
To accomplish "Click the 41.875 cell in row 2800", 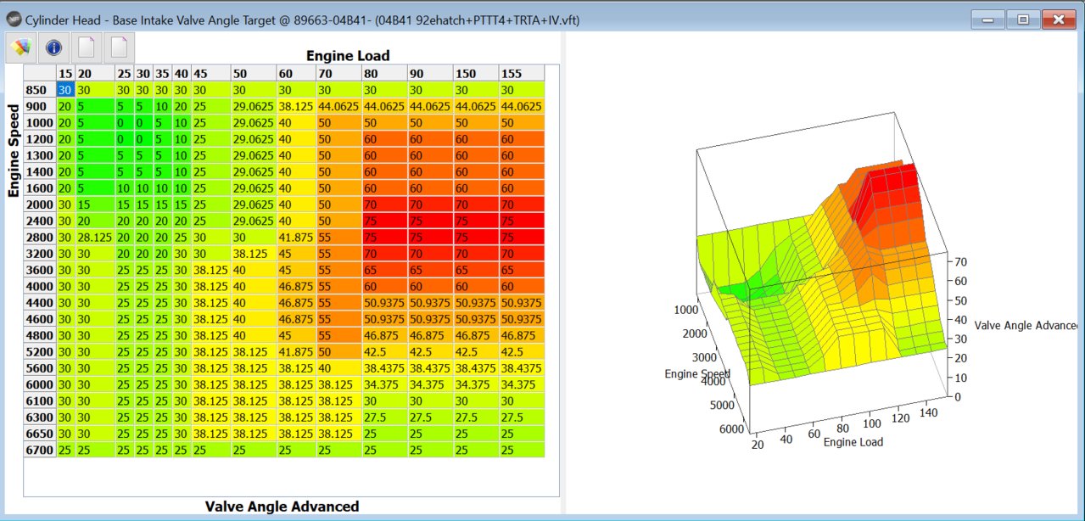I will coord(297,237).
